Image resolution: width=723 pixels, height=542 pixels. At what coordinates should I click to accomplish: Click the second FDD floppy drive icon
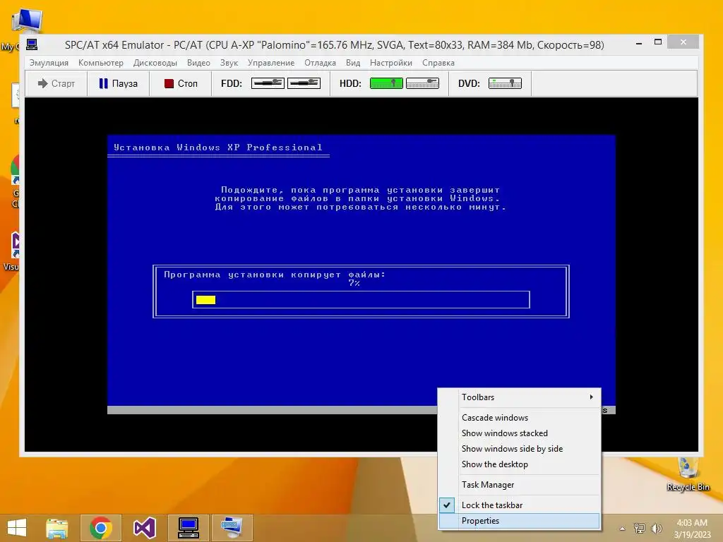(x=304, y=83)
